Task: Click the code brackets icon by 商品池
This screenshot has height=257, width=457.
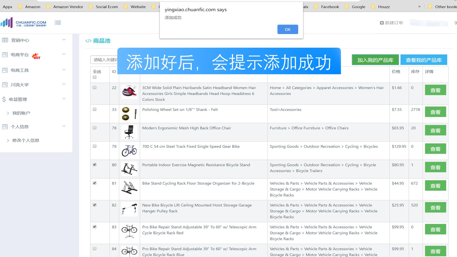Action: (88, 41)
